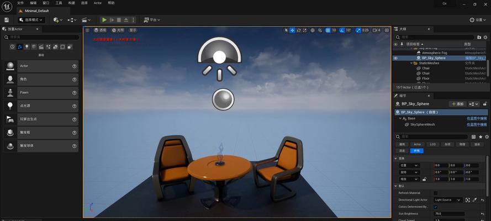
Task: Open the Blueprints toolbar icon
Action: tap(72, 20)
